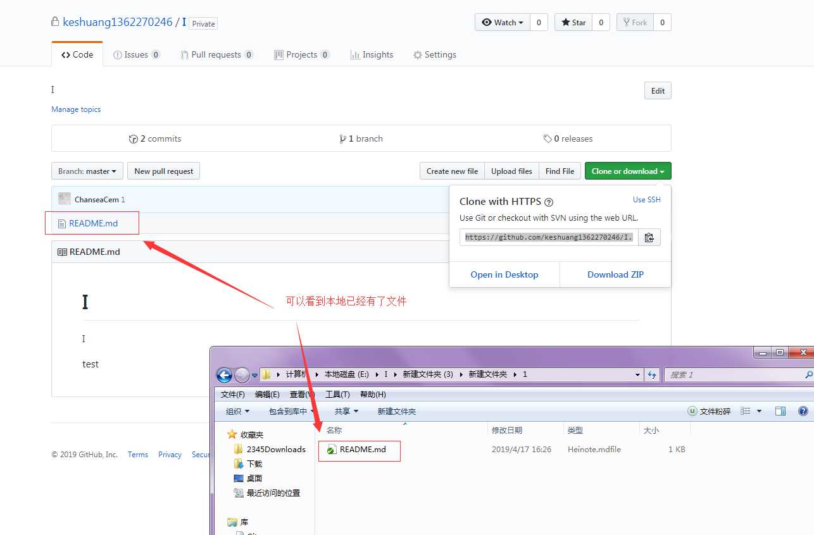Open 编辑(E) menu in Explorer

(x=267, y=394)
